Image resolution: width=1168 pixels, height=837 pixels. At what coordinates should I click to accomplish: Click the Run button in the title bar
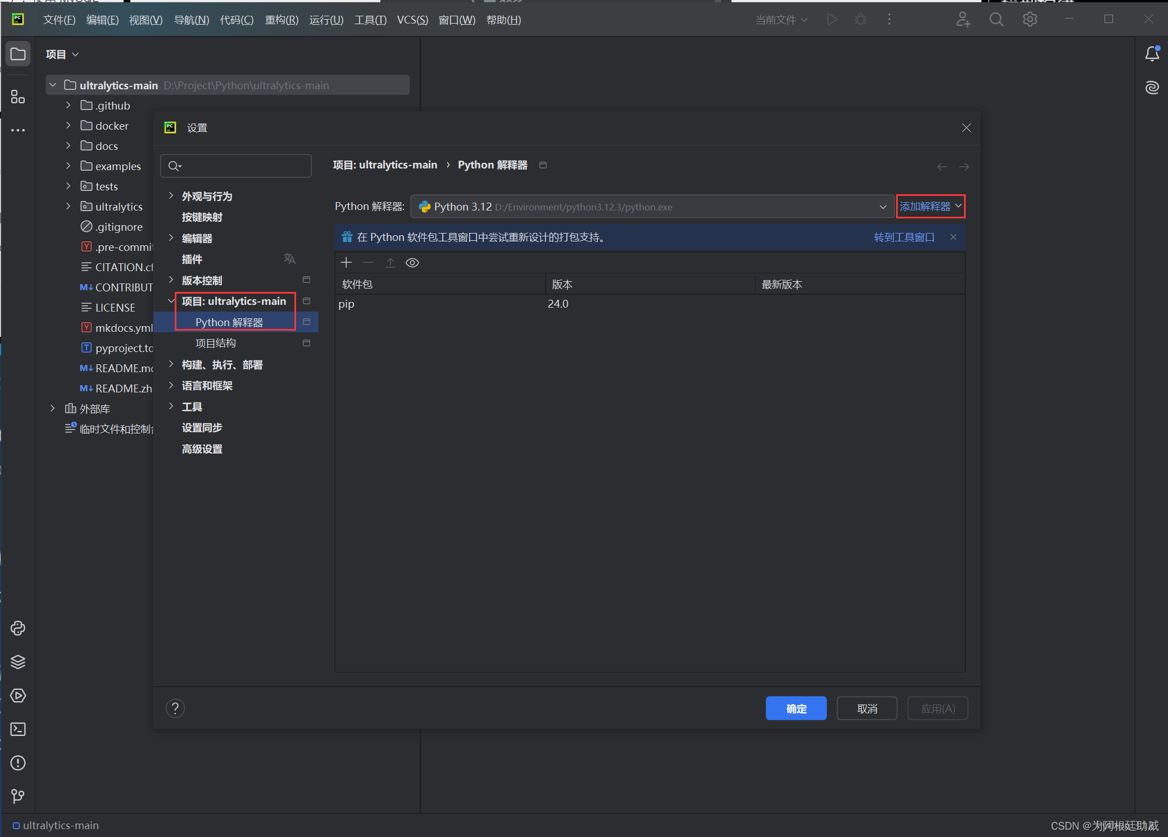pyautogui.click(x=833, y=19)
